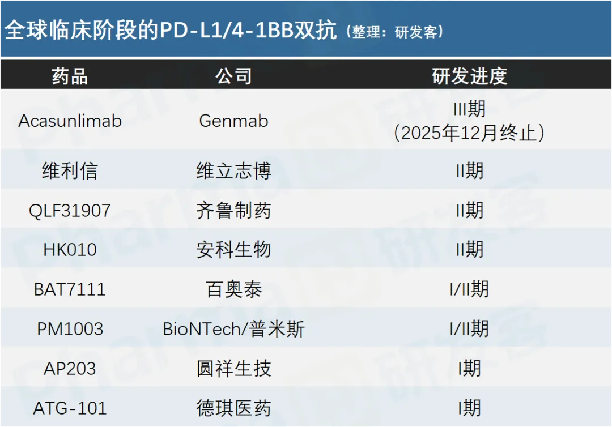612x427 pixels.
Task: Click the 2025年12月终止 note
Action: pos(469,133)
